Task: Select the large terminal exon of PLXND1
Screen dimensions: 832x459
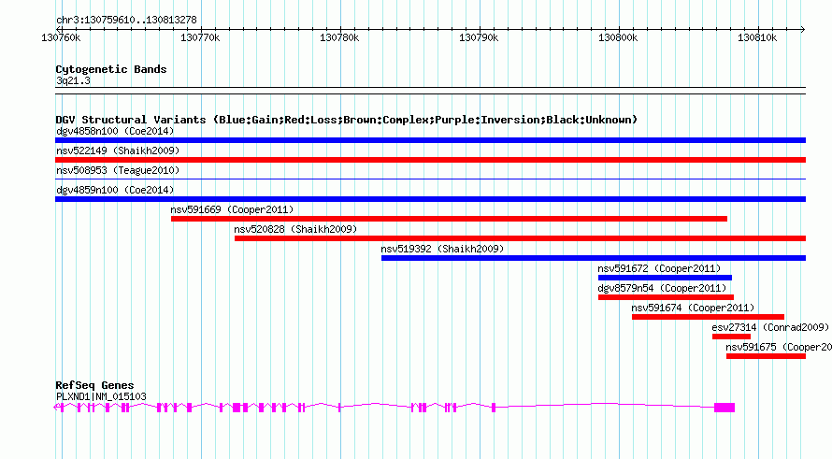Action: 724,408
